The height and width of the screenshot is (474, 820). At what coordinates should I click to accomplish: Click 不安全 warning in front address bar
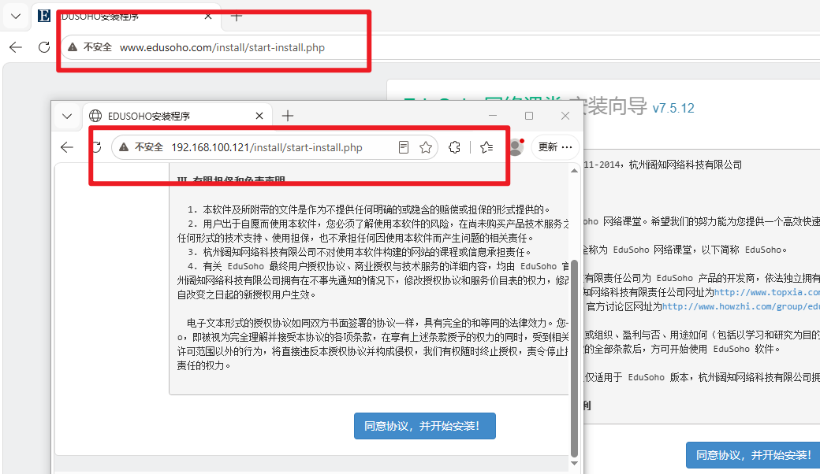pyautogui.click(x=141, y=148)
